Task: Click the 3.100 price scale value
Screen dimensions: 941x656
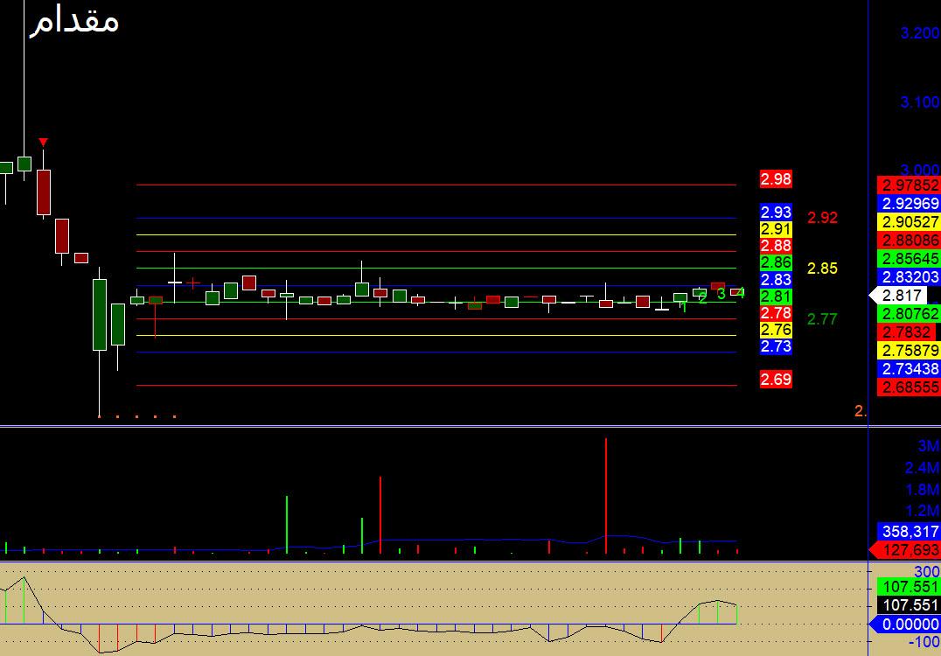Action: point(920,102)
